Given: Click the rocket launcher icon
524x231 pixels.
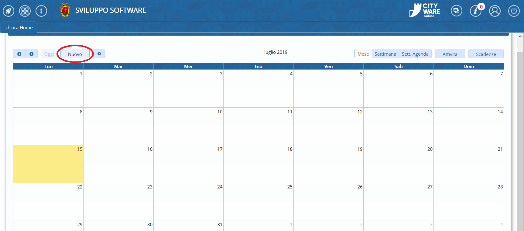Looking at the screenshot, I should [x=9, y=11].
